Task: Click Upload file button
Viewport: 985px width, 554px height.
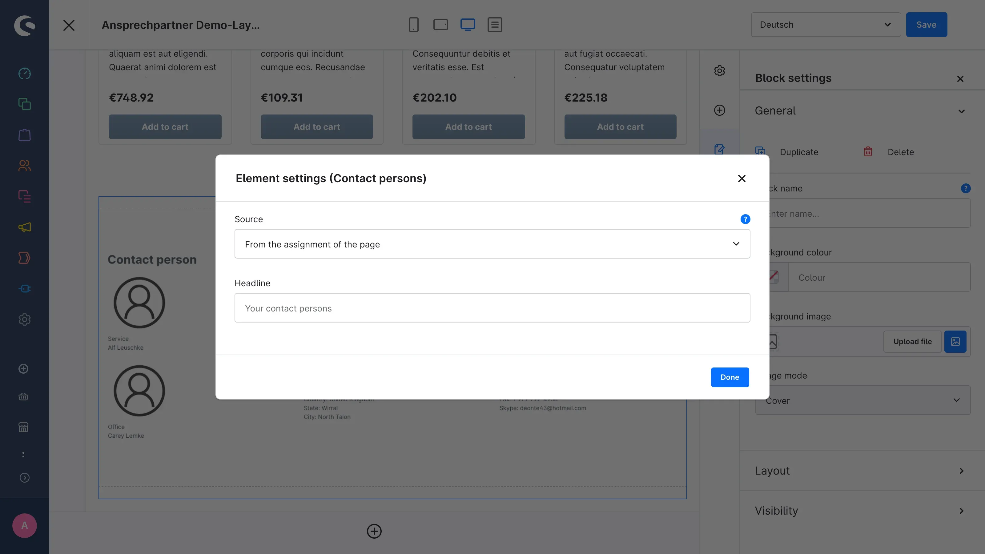Action: click(912, 341)
